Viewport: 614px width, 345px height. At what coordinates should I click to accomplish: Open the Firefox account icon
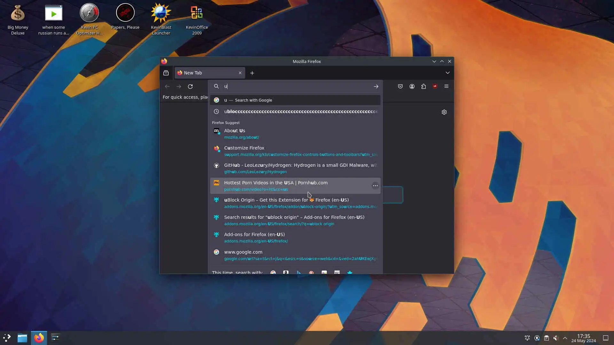click(x=412, y=86)
